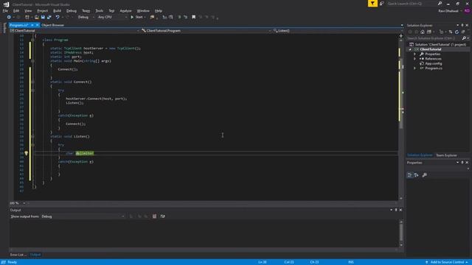Open the Build menu
Screen dimensions: 472x265
[58, 11]
